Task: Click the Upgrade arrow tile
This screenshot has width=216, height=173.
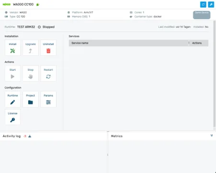Action: click(x=31, y=48)
